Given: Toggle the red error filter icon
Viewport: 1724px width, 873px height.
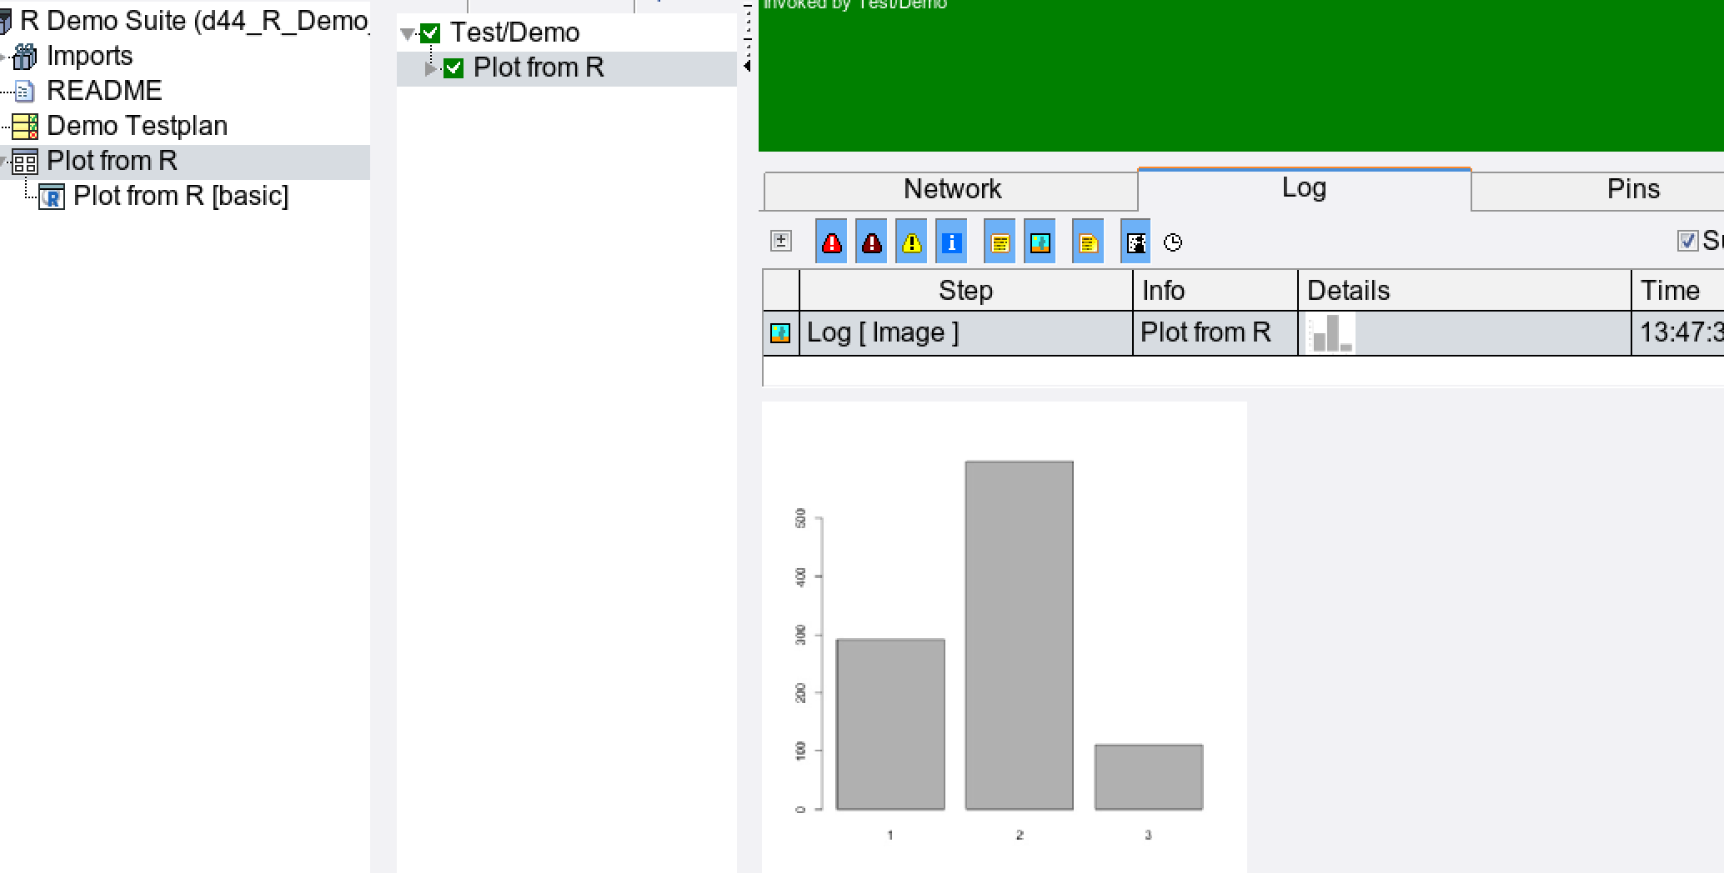Looking at the screenshot, I should click(831, 242).
